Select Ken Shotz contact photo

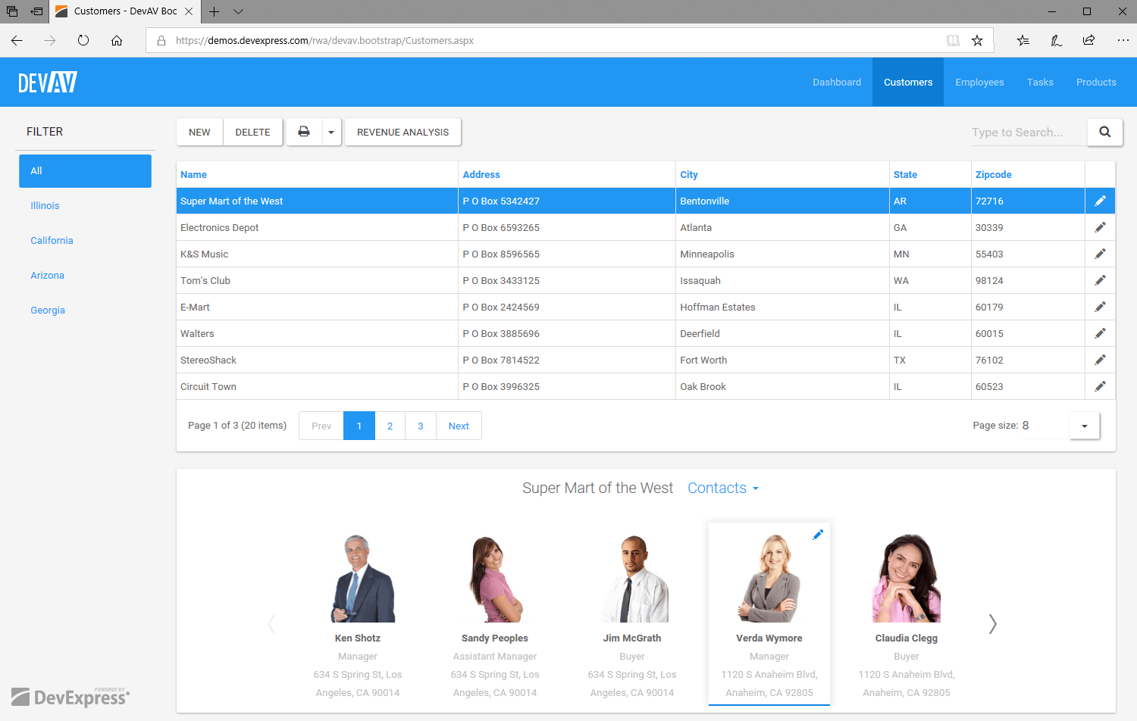tap(358, 579)
